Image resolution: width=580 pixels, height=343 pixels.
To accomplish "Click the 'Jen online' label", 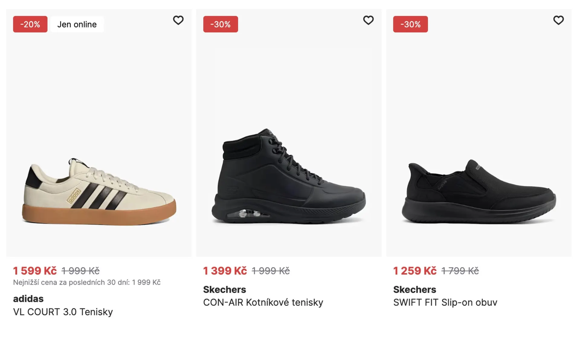I will point(77,24).
